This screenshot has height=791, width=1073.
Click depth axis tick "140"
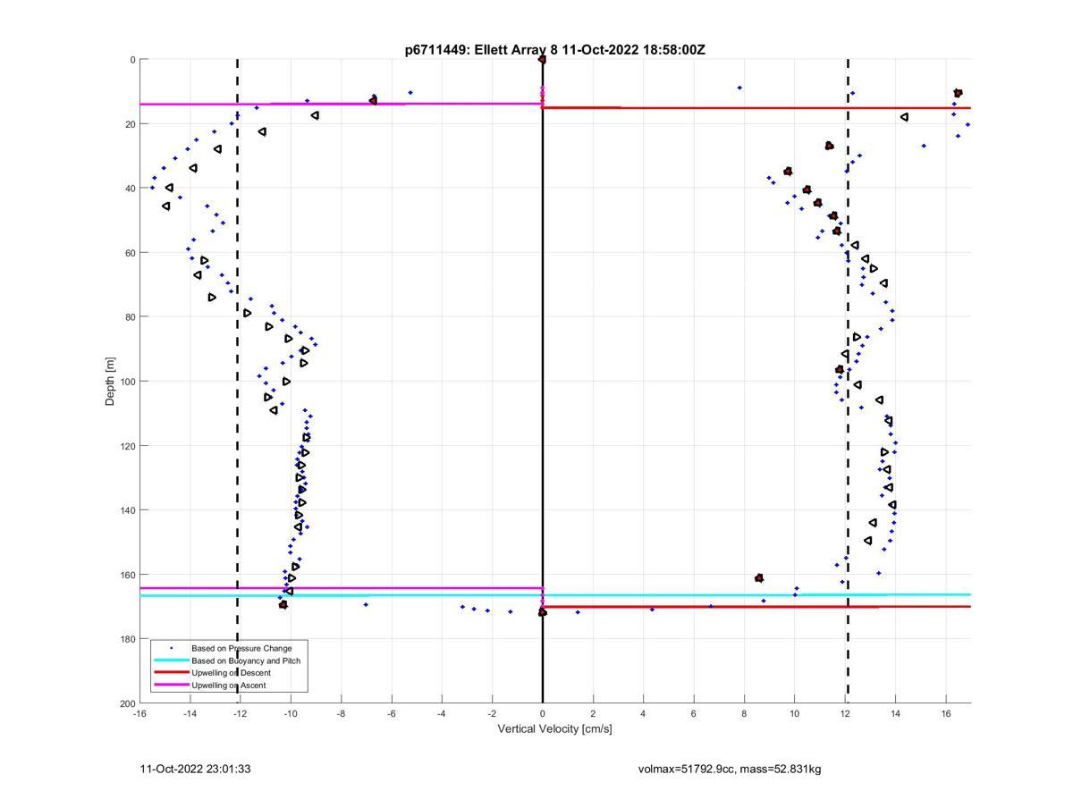[x=127, y=510]
